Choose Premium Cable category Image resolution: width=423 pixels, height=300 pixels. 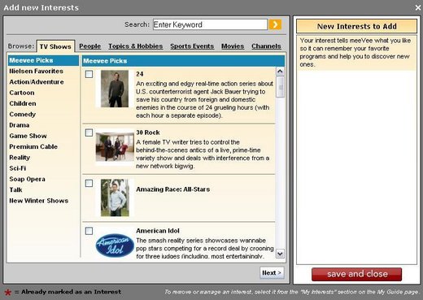pyautogui.click(x=33, y=146)
